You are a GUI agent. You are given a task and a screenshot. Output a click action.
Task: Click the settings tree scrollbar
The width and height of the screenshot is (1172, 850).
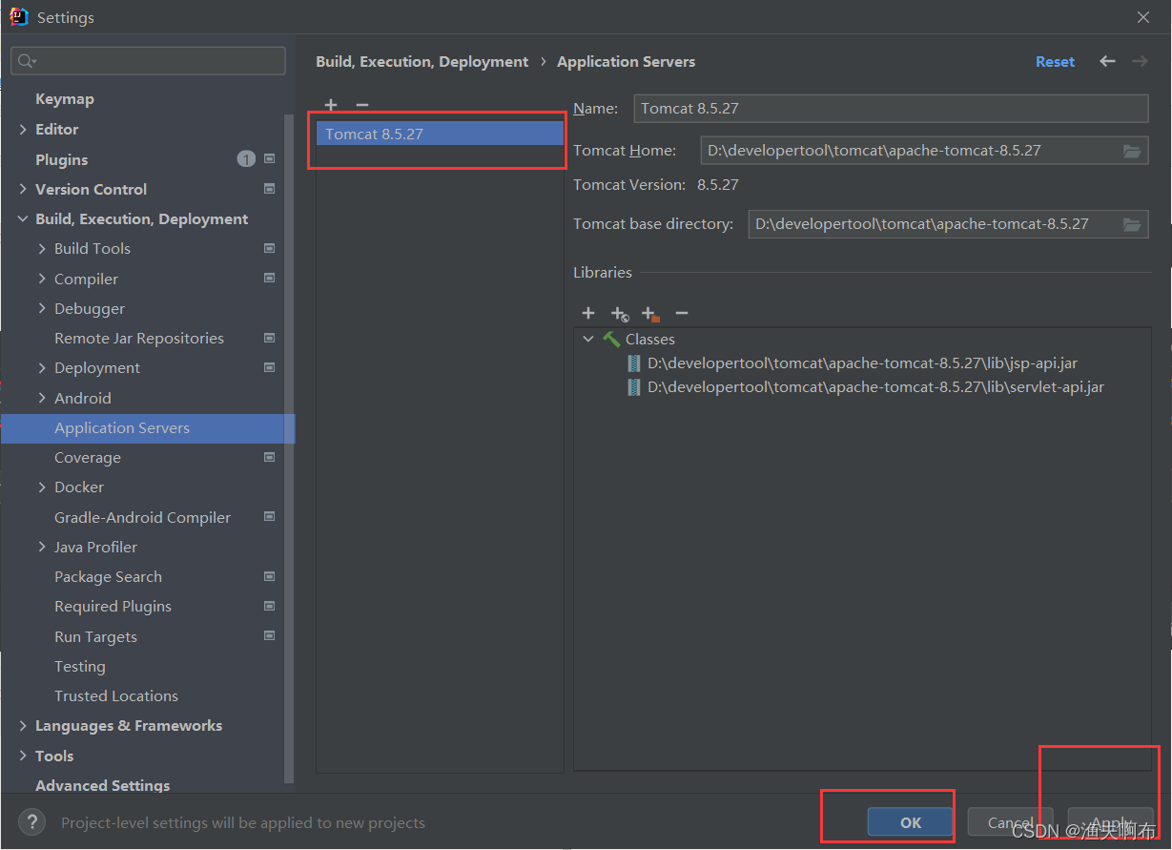tap(290, 448)
